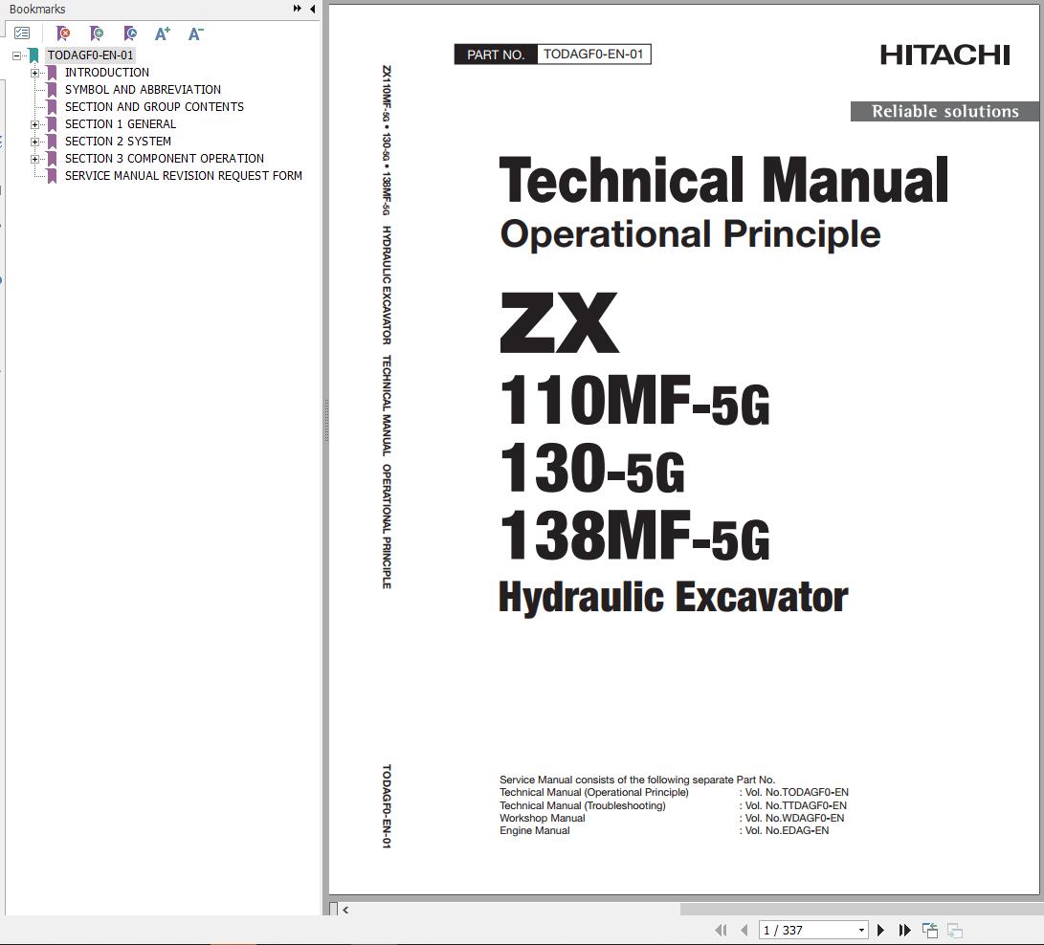Select the TODAGF0-EN-01 root bookmark
This screenshot has height=945, width=1044.
coord(90,55)
